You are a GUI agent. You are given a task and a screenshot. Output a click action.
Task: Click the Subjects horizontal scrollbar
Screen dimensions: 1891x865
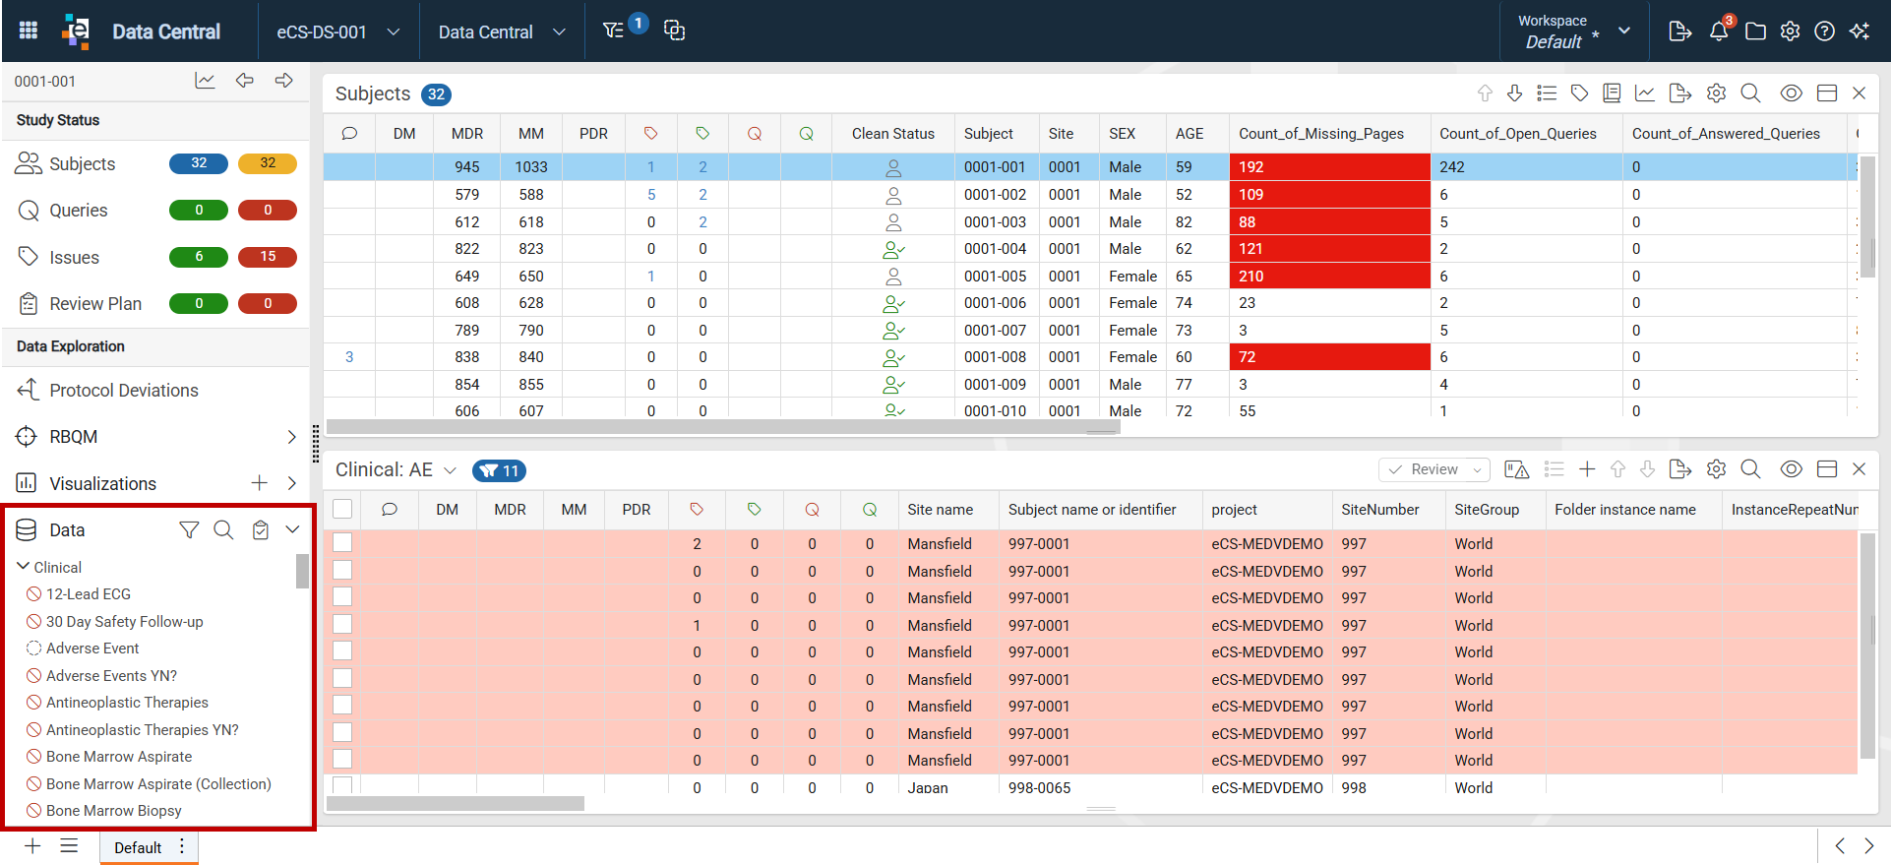coord(723,427)
